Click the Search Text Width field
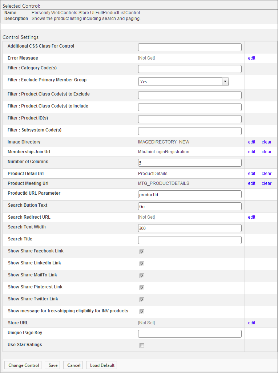The height and width of the screenshot is (373, 278). [190, 228]
